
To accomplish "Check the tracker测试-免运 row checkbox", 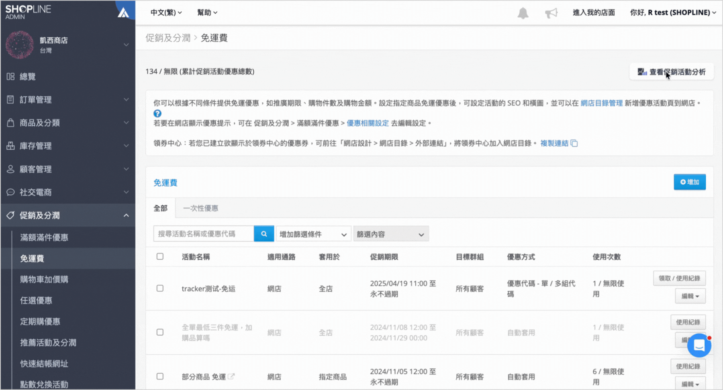I will point(160,288).
